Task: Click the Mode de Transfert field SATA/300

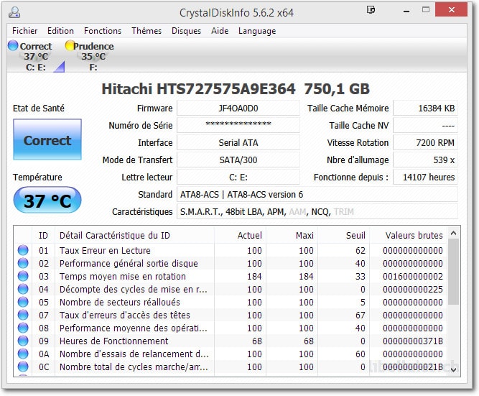Action: (238, 160)
